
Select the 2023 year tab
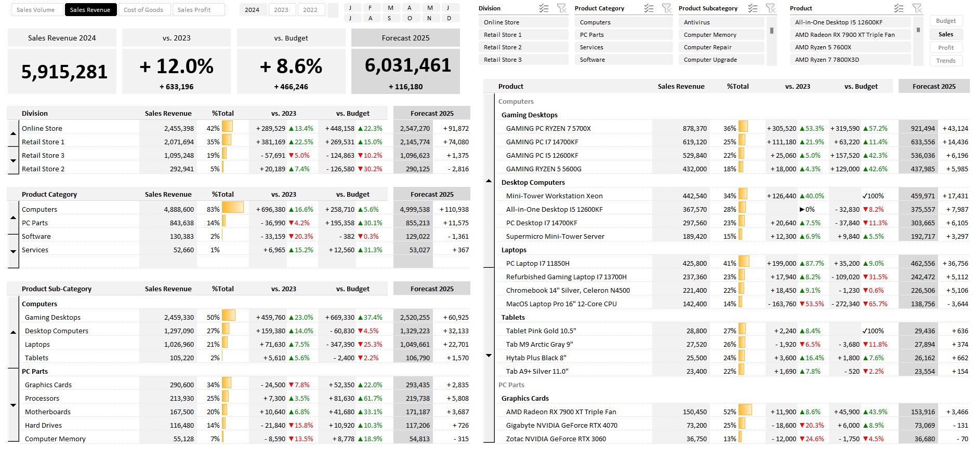281,10
